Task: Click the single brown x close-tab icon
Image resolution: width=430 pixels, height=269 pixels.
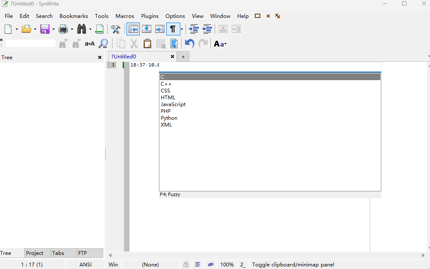Action: (x=268, y=16)
